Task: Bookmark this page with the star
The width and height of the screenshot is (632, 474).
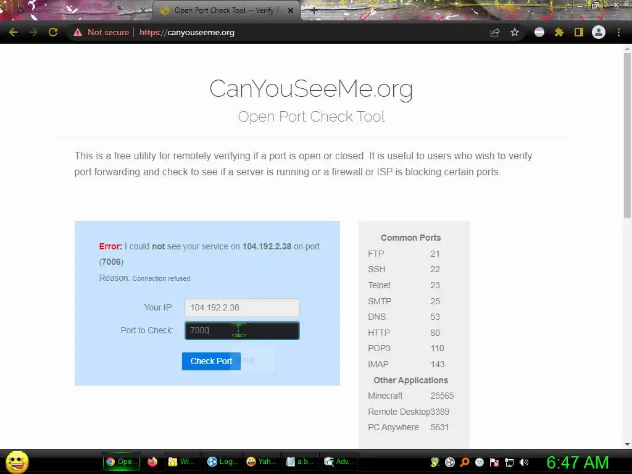Action: 514,32
